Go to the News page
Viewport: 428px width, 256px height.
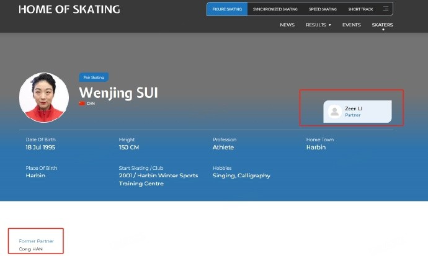pos(287,25)
